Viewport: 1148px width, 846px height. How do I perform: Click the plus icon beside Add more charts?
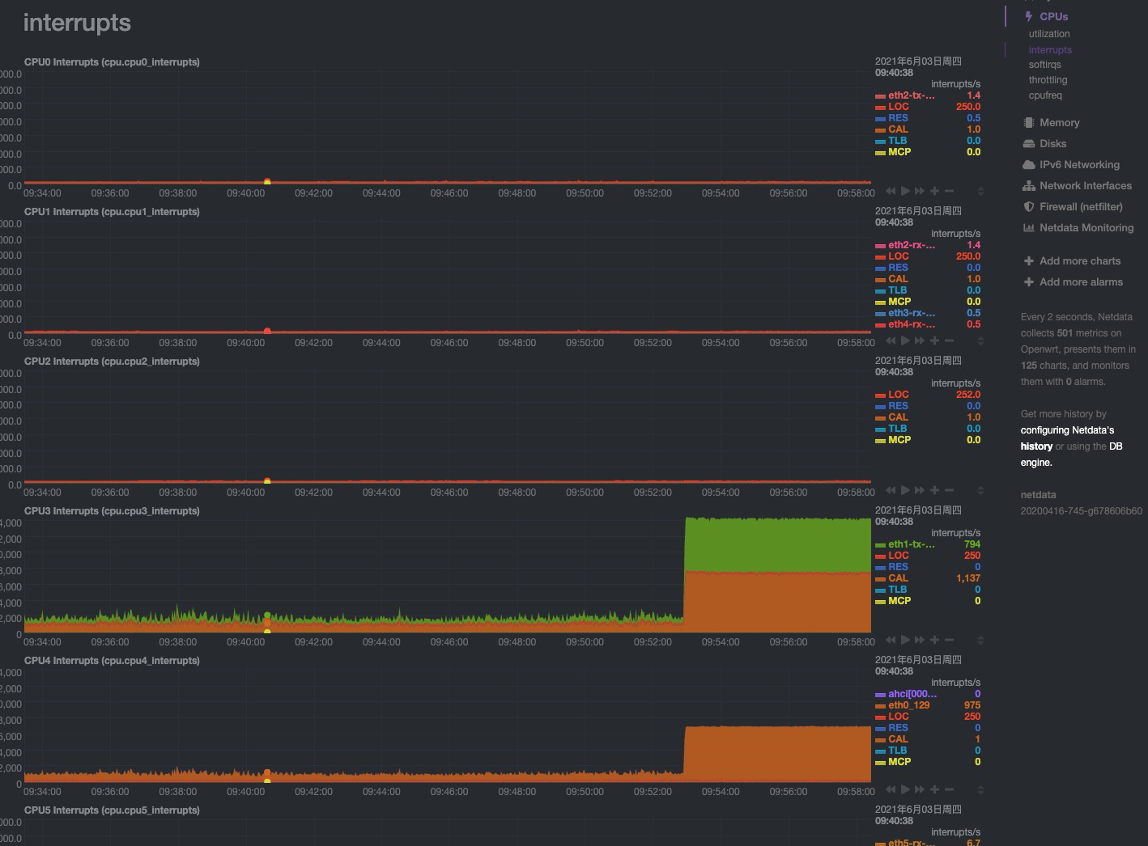1028,261
